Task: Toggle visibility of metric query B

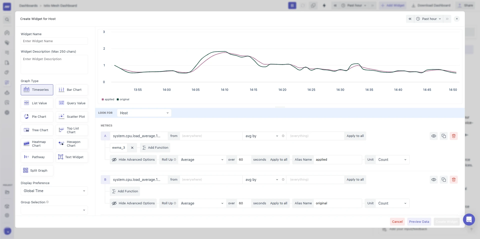Action: tap(434, 180)
